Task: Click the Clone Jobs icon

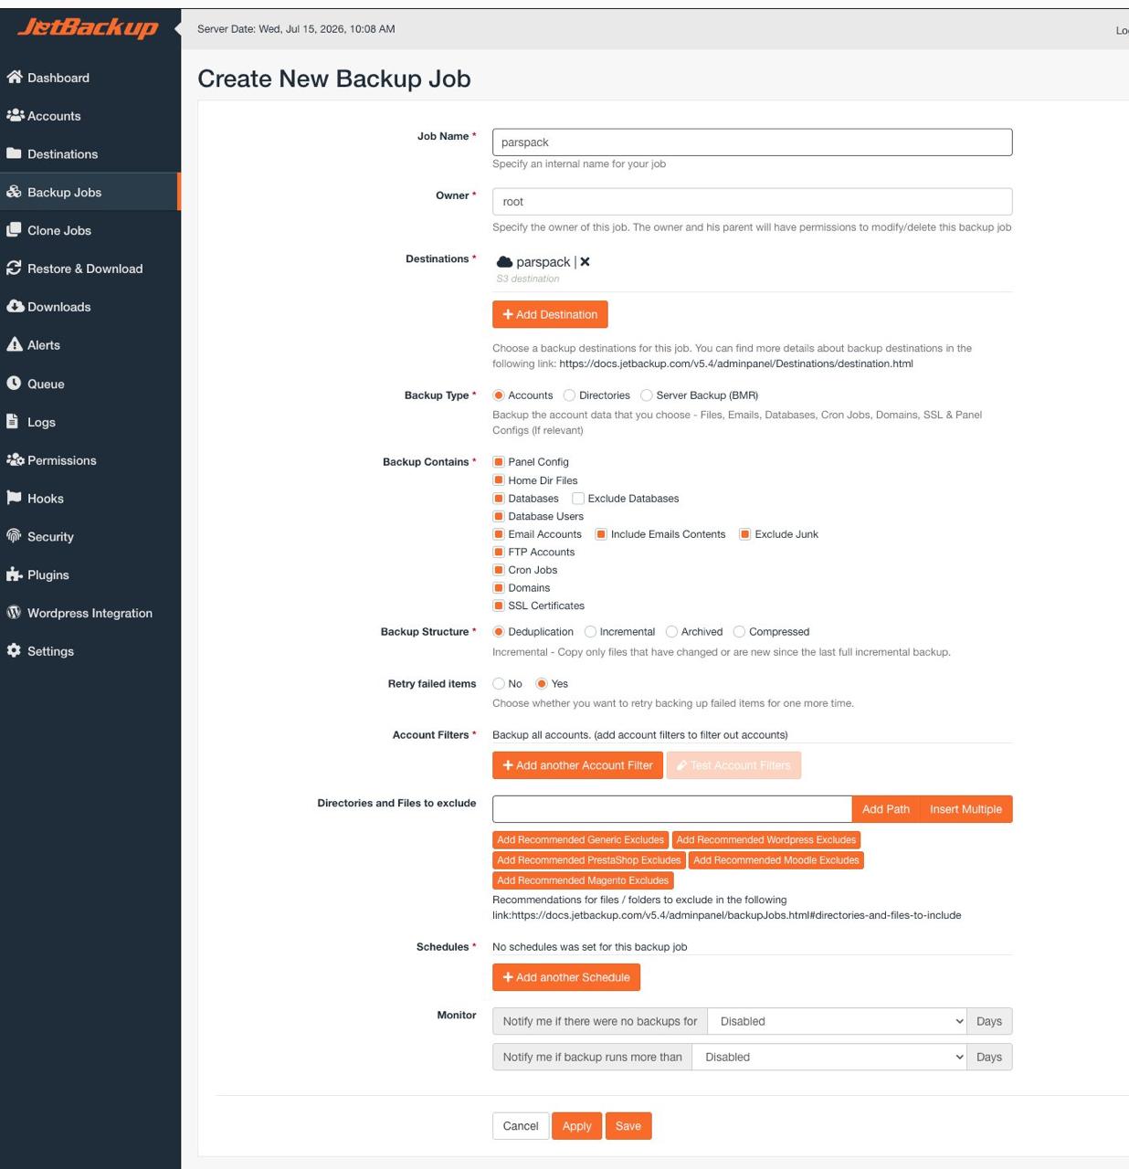Action: [14, 230]
